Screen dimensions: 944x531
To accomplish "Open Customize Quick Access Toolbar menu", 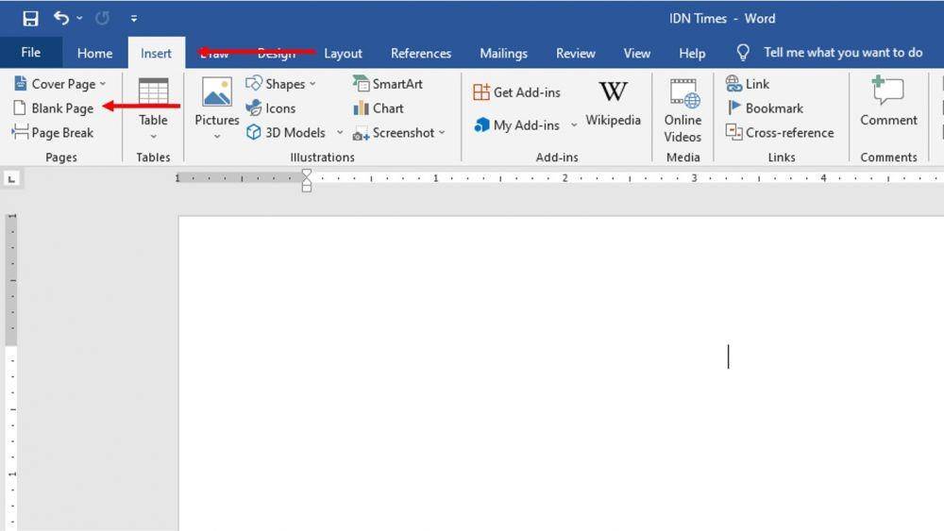I will tap(134, 19).
